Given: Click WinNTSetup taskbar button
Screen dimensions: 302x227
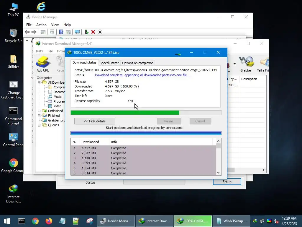Looking at the screenshot, I should click(x=232, y=221).
